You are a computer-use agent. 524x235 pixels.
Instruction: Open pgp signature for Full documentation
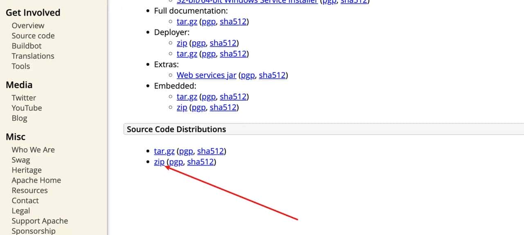coord(209,22)
